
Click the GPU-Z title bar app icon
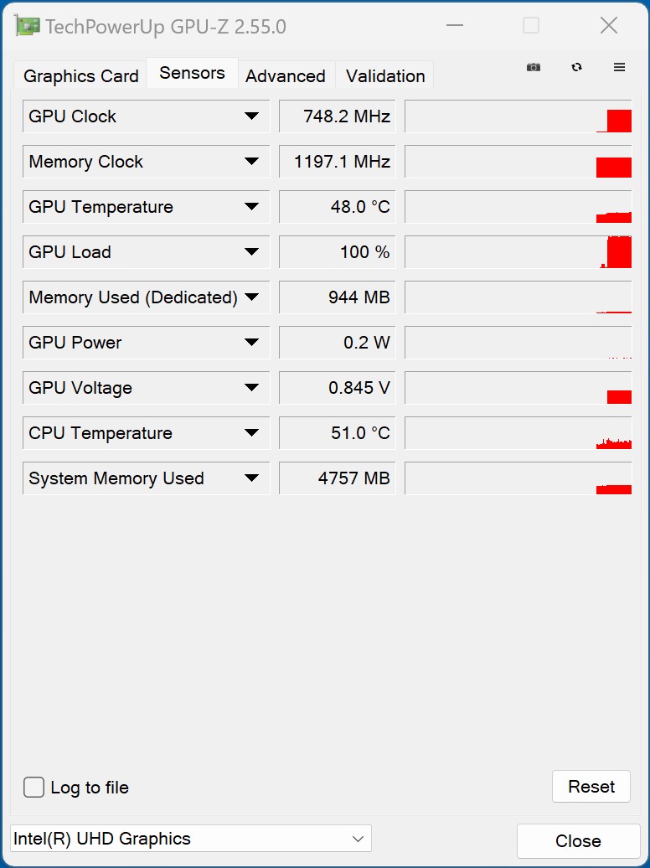(28, 26)
